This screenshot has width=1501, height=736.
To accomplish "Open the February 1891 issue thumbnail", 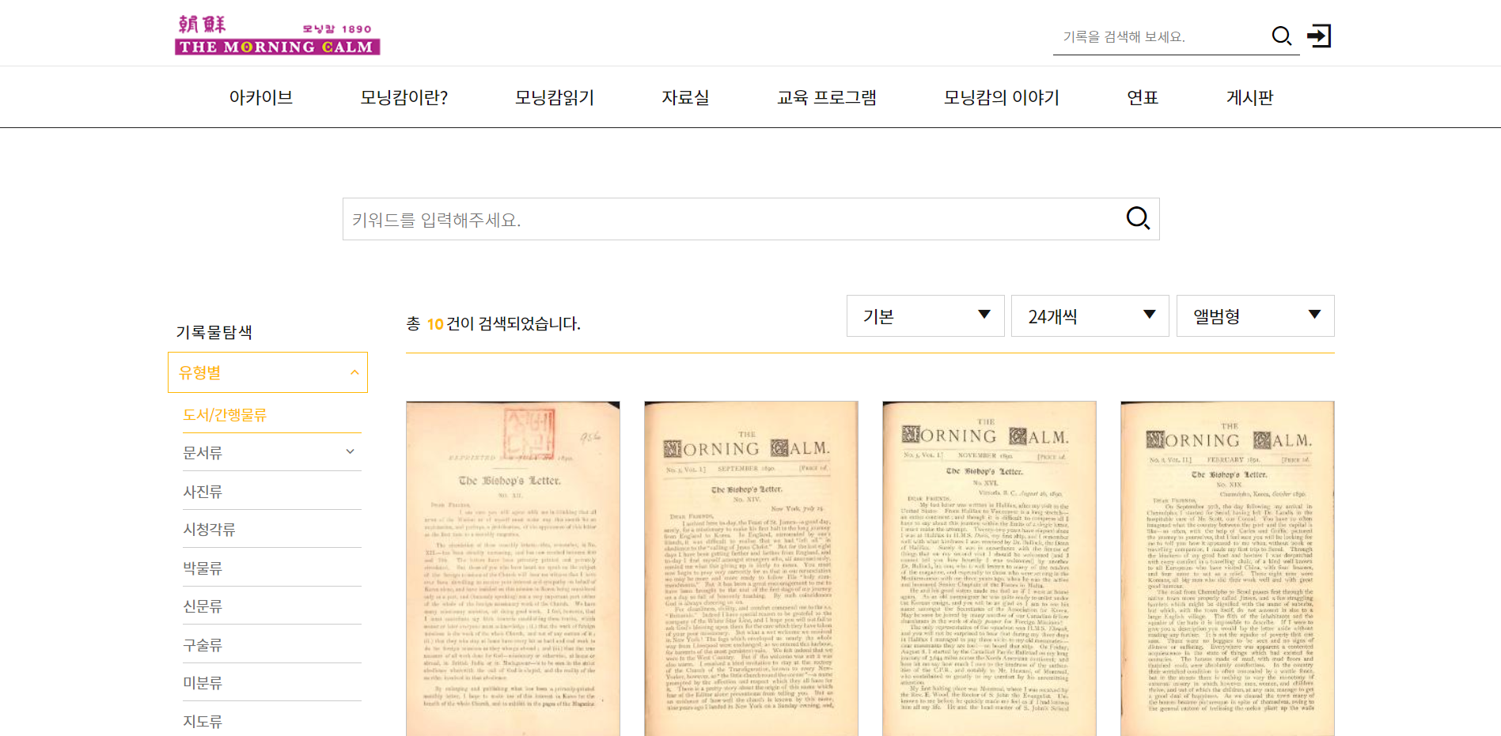I will (1227, 568).
